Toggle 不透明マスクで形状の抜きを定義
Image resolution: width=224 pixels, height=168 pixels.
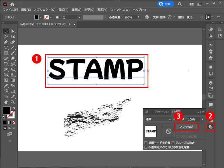coord(146,146)
